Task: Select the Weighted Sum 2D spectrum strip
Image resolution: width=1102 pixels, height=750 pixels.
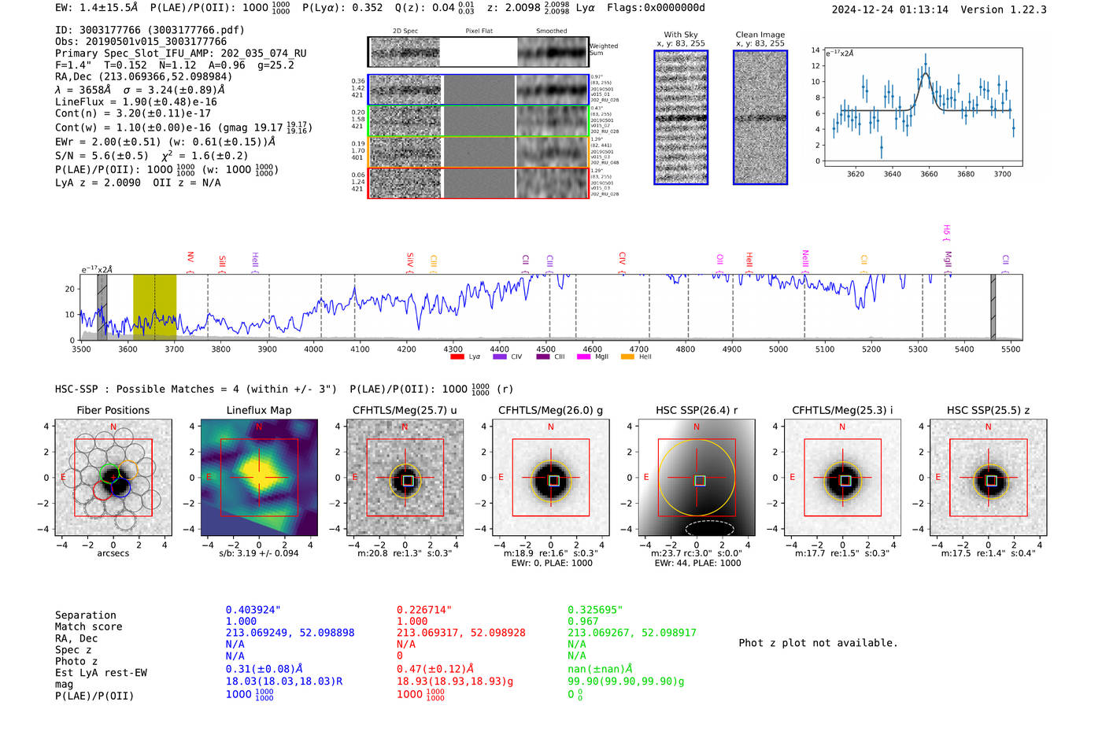Action: click(x=479, y=52)
